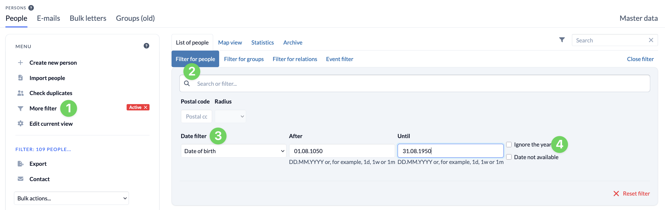Click the magnifier icon in Search or filter
The height and width of the screenshot is (210, 665).
click(187, 83)
